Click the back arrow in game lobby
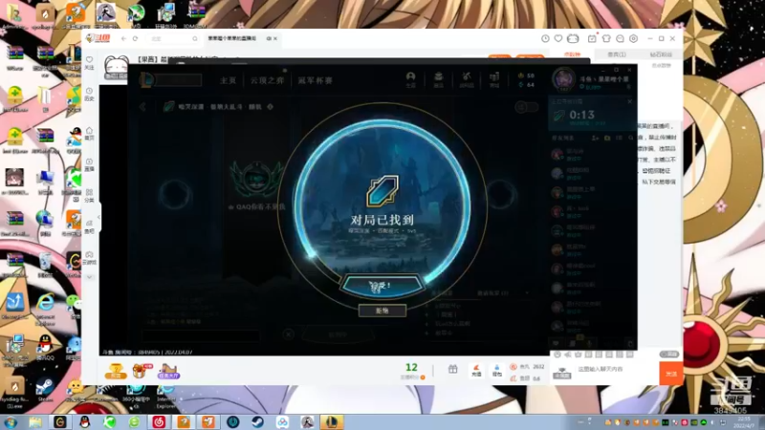 [142, 107]
